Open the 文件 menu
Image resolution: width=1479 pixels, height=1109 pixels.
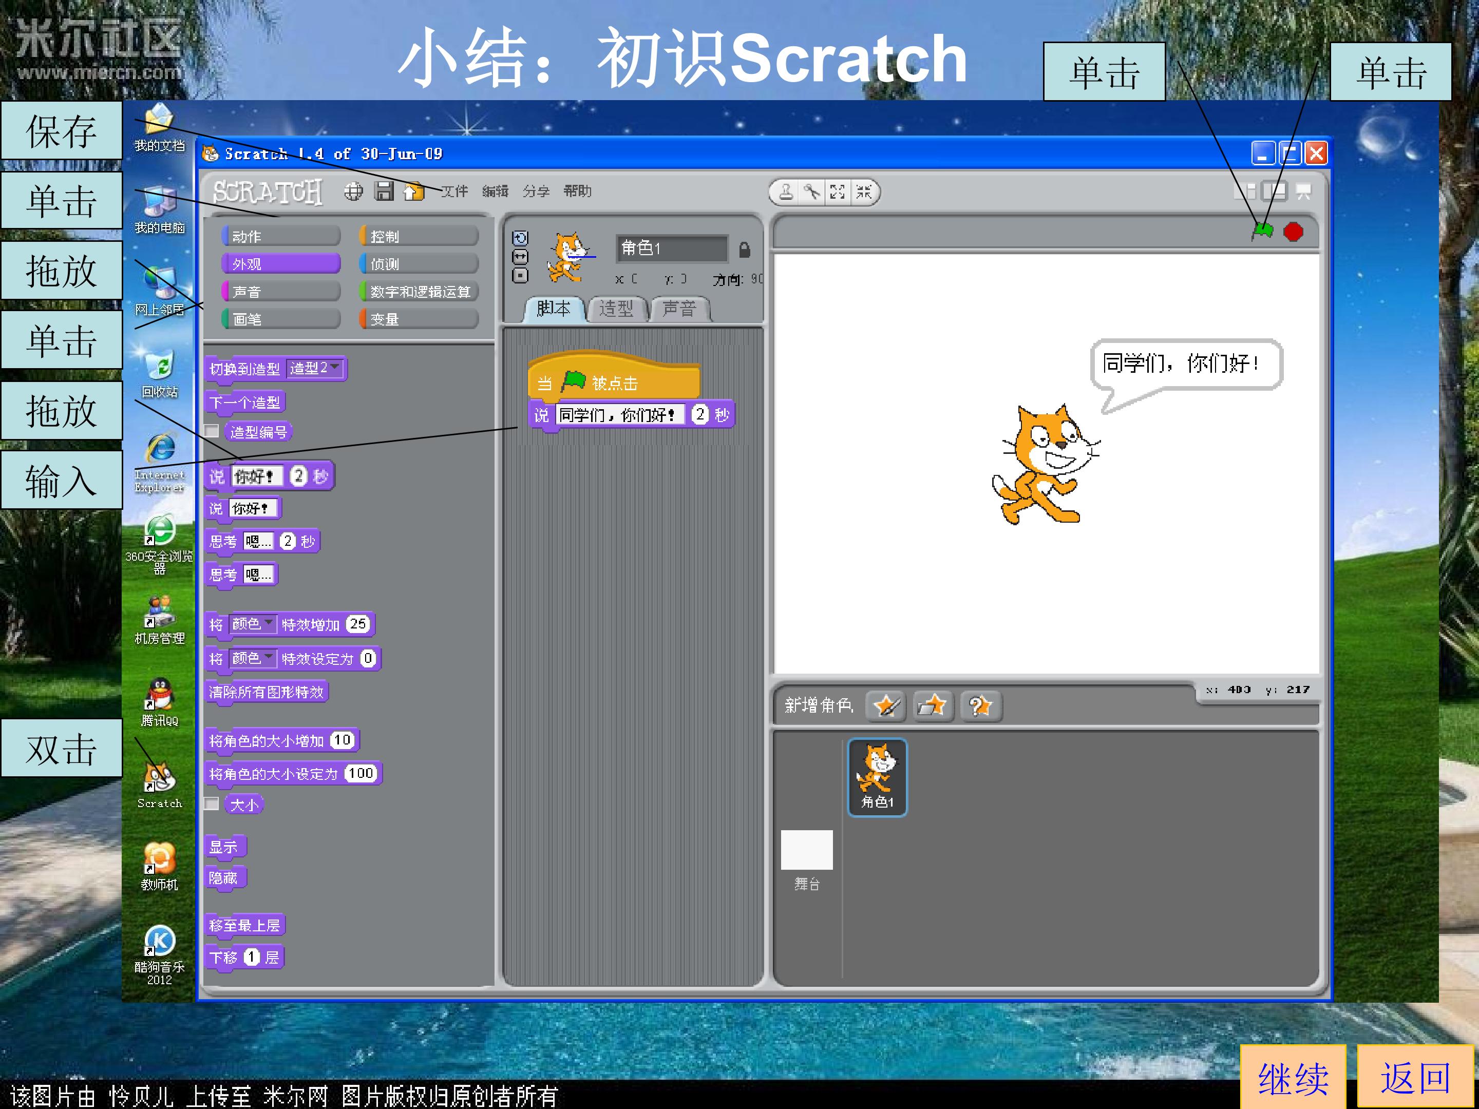454,191
